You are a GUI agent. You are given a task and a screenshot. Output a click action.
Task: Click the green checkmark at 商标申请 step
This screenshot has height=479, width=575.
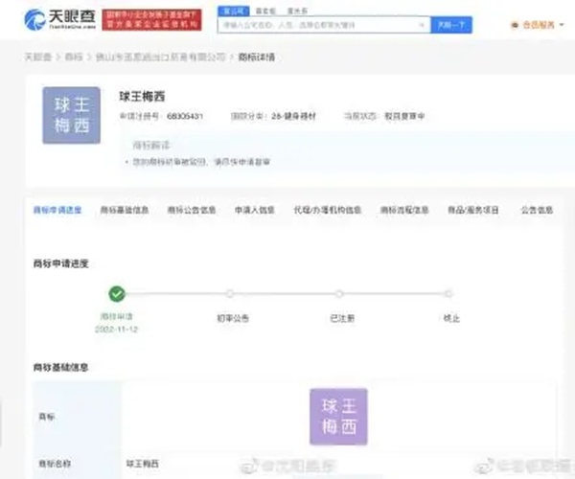coord(117,294)
